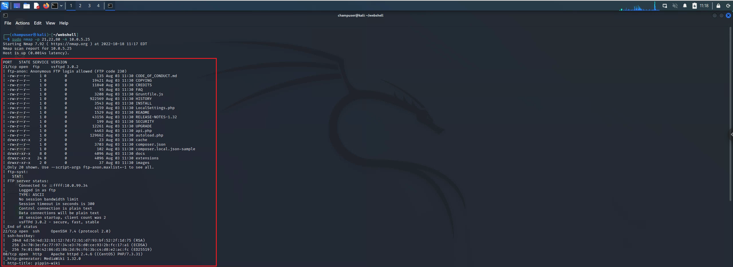Open the text editor launcher
Image resolution: width=733 pixels, height=267 pixels.
pyautogui.click(x=36, y=6)
